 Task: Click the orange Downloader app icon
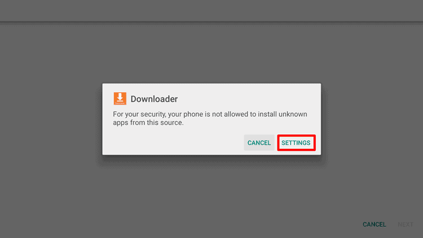[120, 99]
